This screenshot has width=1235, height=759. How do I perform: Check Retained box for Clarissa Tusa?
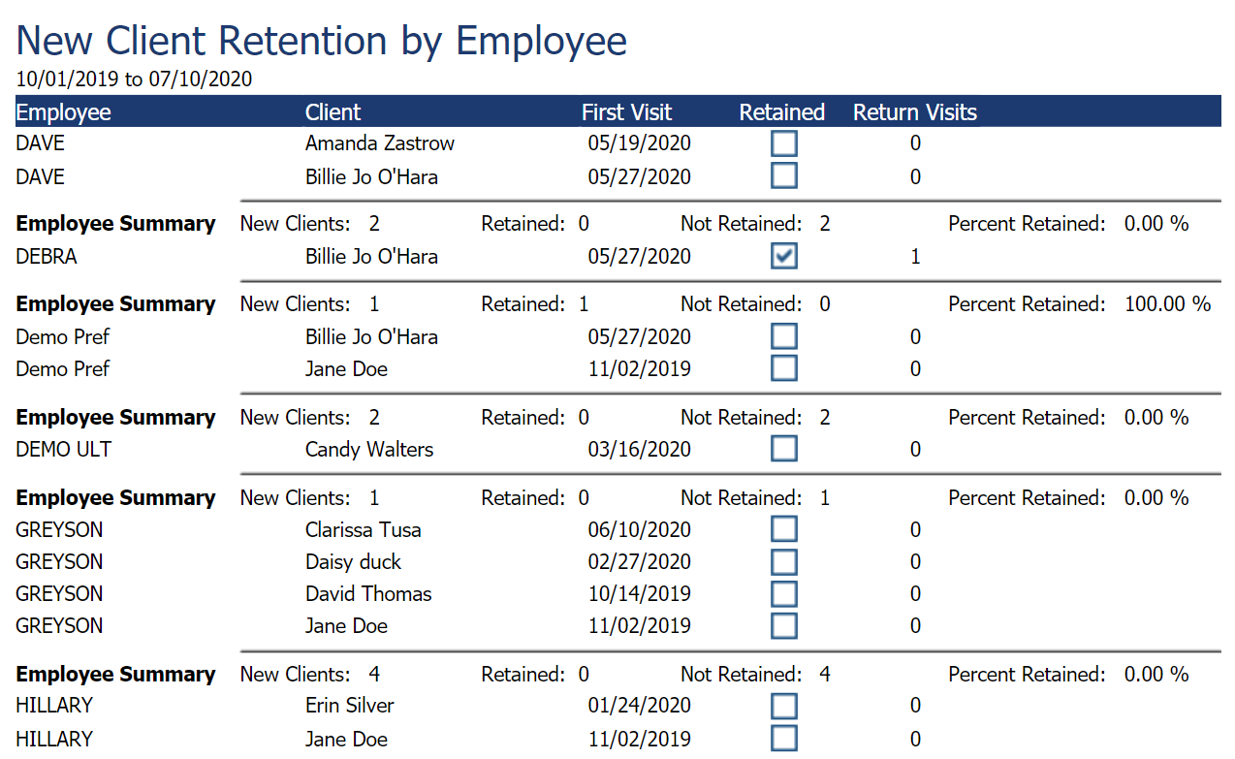[x=783, y=529]
